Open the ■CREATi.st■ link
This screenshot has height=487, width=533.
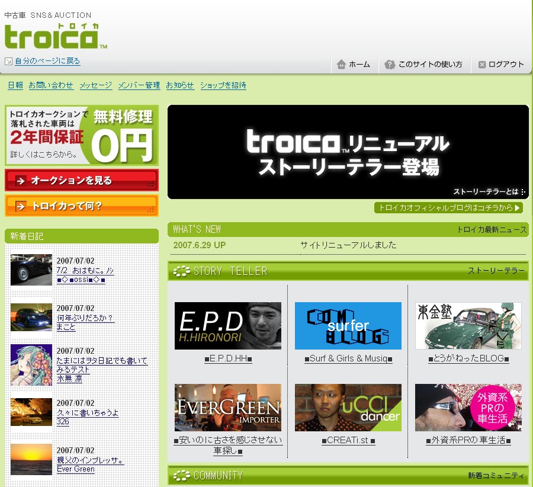click(348, 440)
